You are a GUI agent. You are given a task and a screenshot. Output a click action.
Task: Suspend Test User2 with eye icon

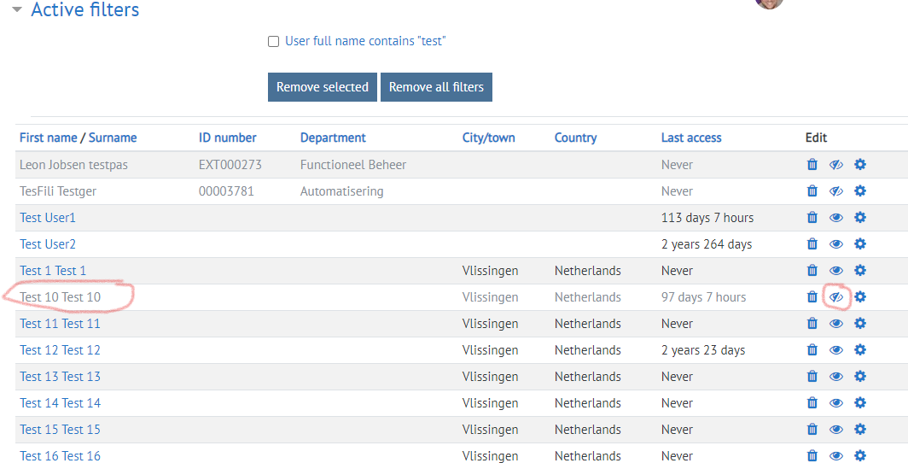835,244
